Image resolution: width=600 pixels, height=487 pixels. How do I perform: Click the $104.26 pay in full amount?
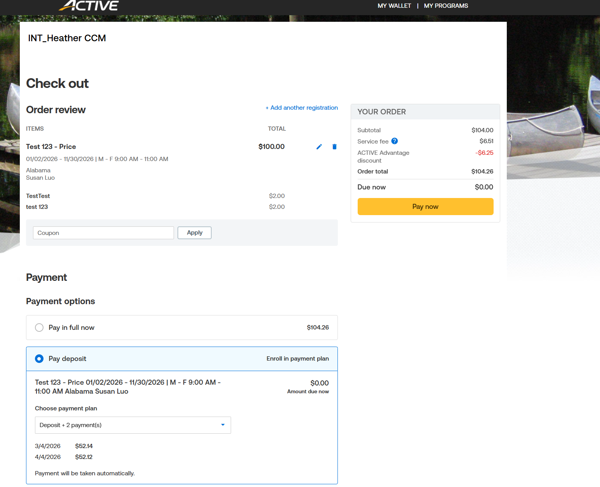pos(318,328)
